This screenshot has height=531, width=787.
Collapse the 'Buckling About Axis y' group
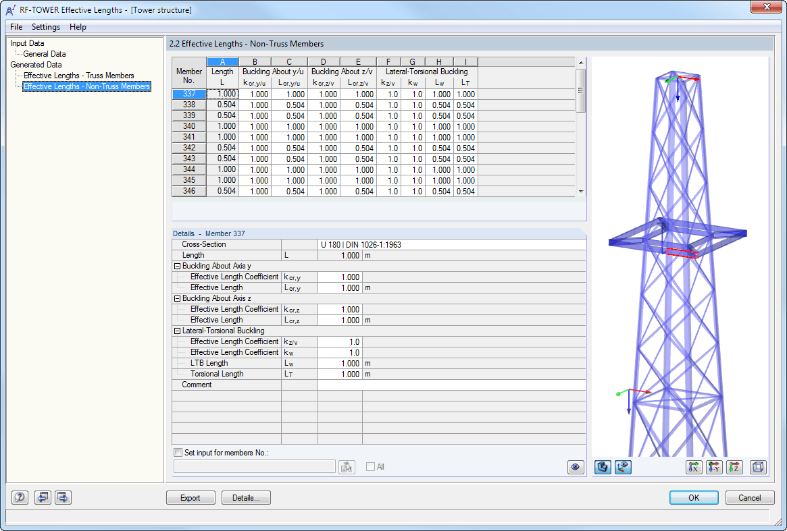point(177,266)
